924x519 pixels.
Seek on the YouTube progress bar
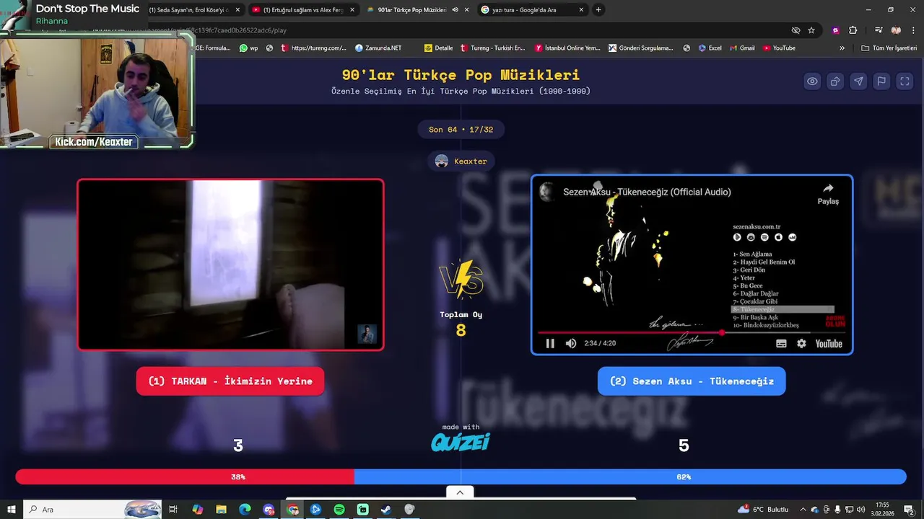click(692, 332)
